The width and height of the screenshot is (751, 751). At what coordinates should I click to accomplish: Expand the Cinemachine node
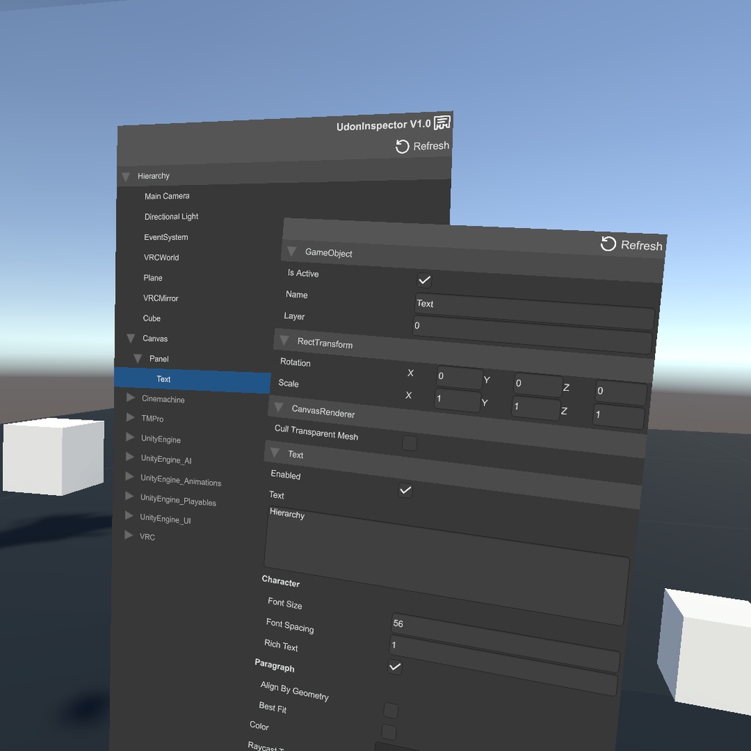[x=131, y=398]
